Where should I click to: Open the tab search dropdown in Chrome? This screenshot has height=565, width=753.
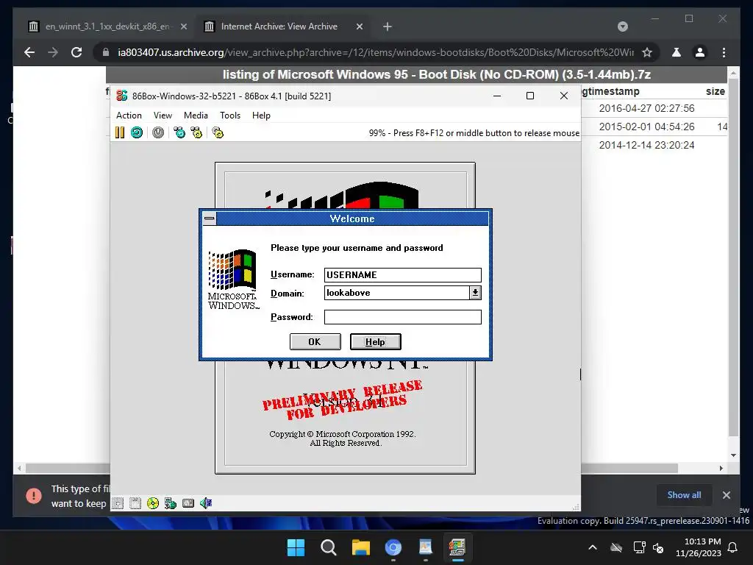622,26
